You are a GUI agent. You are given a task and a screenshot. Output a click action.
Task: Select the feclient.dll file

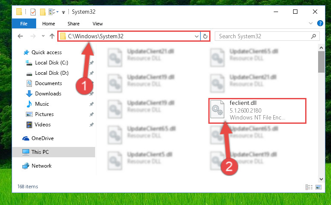click(257, 110)
